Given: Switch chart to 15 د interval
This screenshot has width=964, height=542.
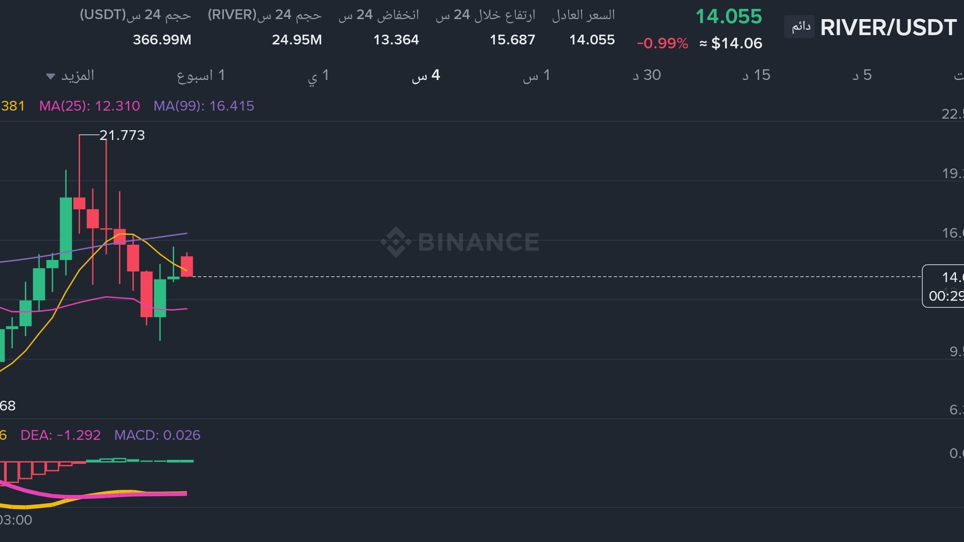Looking at the screenshot, I should (x=756, y=76).
